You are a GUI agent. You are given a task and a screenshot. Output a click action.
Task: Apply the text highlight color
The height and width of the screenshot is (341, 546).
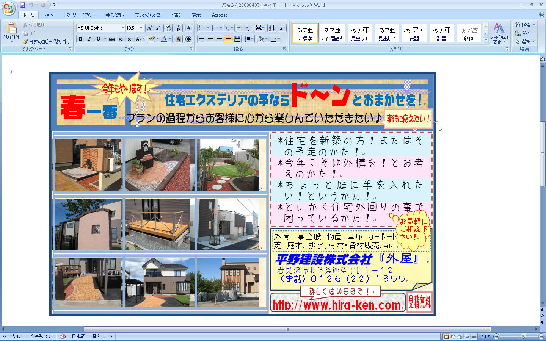coord(151,39)
